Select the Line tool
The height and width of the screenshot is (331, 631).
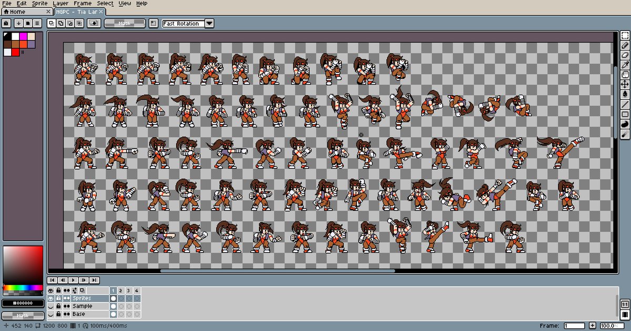(625, 104)
